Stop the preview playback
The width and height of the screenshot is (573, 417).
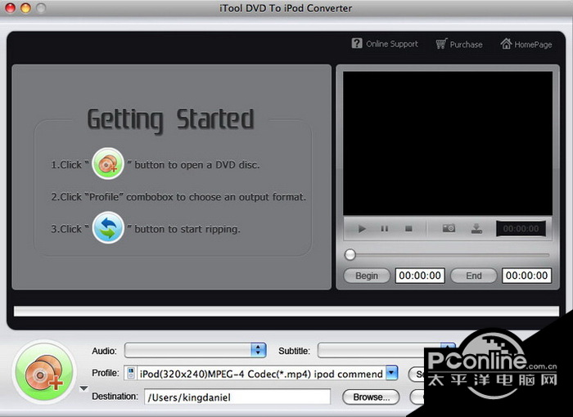[408, 229]
